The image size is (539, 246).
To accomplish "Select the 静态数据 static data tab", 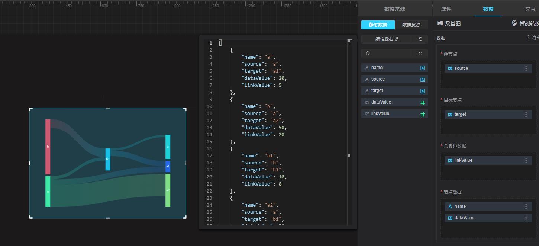I will [x=378, y=25].
